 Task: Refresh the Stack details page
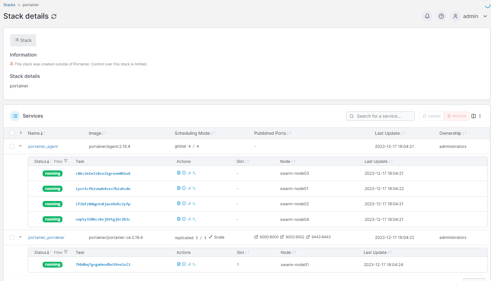coord(54,16)
